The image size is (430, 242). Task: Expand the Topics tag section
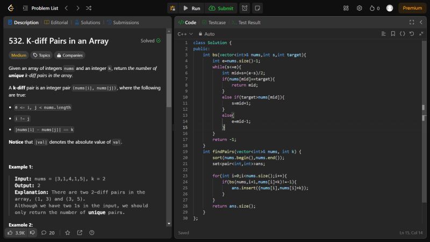click(41, 55)
